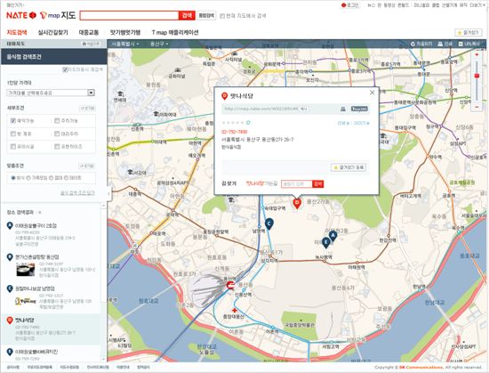Enable the 주차가능 checkbox
489x373 pixels.
(x=57, y=120)
